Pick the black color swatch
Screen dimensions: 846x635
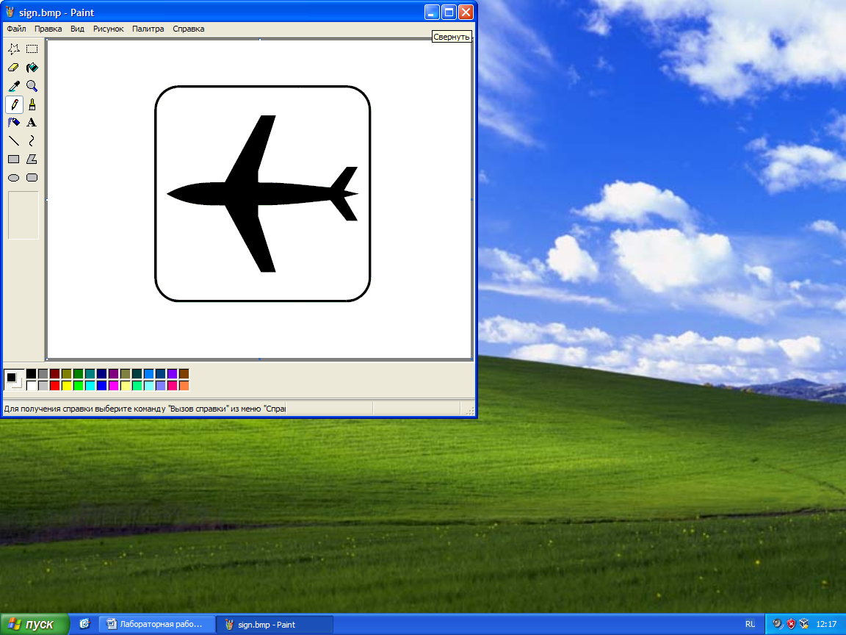32,373
